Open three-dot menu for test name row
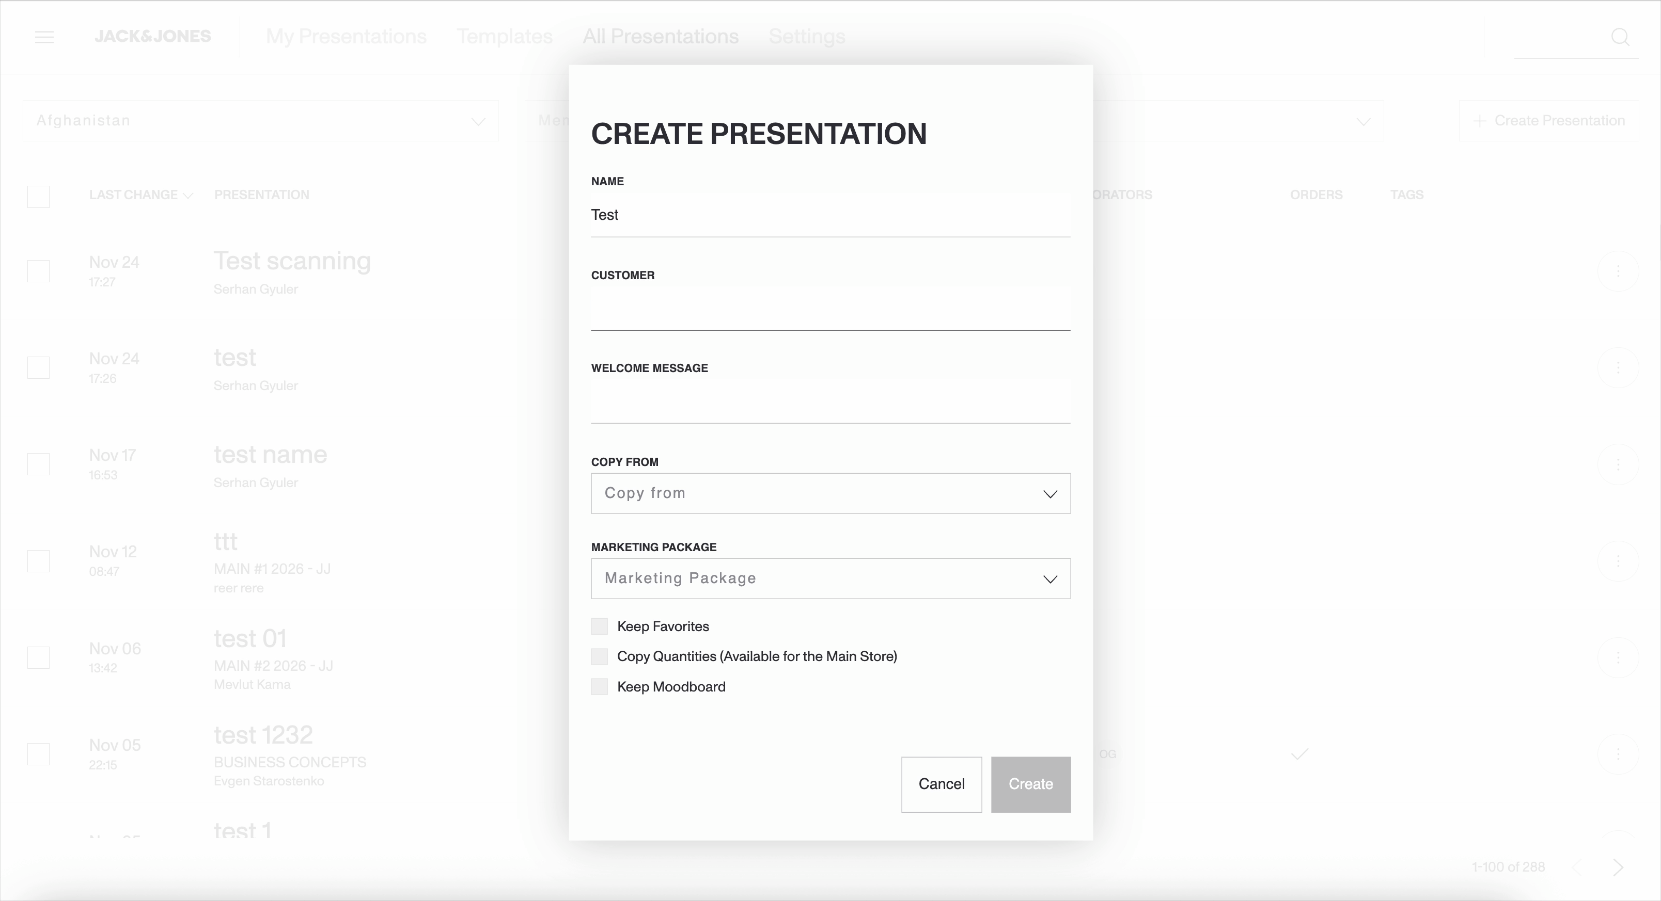 (1618, 464)
